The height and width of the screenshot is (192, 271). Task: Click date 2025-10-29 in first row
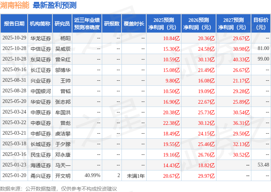14,38
